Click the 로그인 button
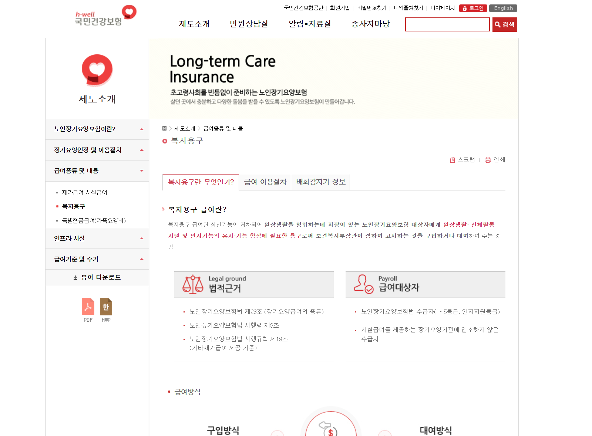Viewport: 592px width, 436px height. 473,8
